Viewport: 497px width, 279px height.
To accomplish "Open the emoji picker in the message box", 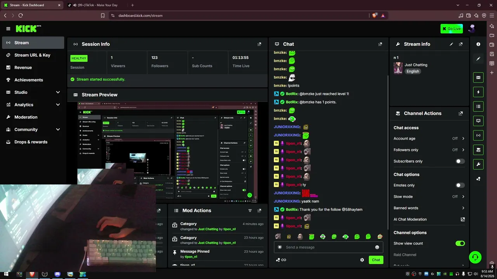I will (x=377, y=247).
